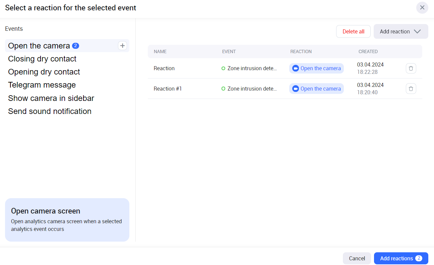This screenshot has width=434, height=265.
Task: Click the plus icon beside Open the camera
Action: [x=122, y=46]
